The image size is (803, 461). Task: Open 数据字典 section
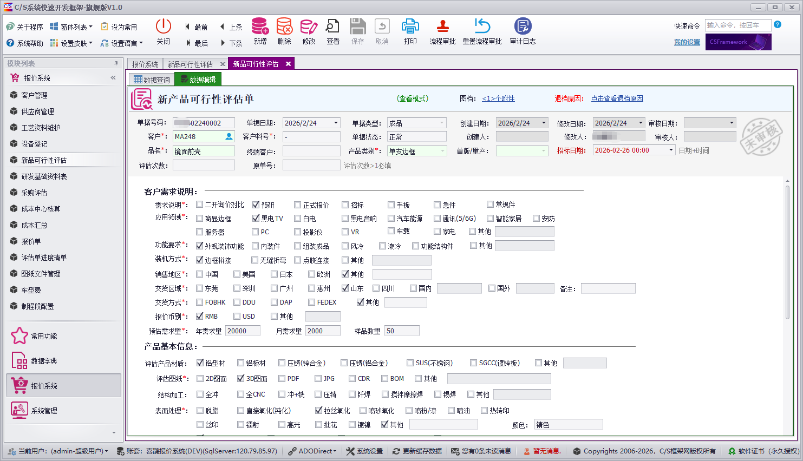(63, 361)
